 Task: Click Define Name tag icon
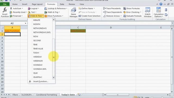80,8
